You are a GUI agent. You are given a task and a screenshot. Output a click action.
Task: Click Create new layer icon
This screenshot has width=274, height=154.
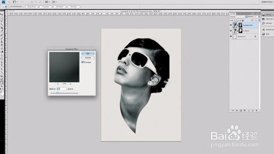tap(253, 110)
